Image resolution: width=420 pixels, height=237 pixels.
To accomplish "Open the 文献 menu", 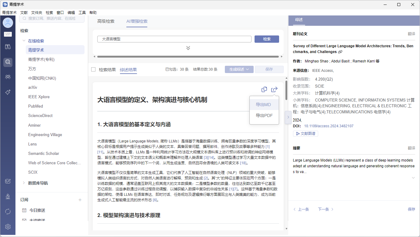I will 24,13.
